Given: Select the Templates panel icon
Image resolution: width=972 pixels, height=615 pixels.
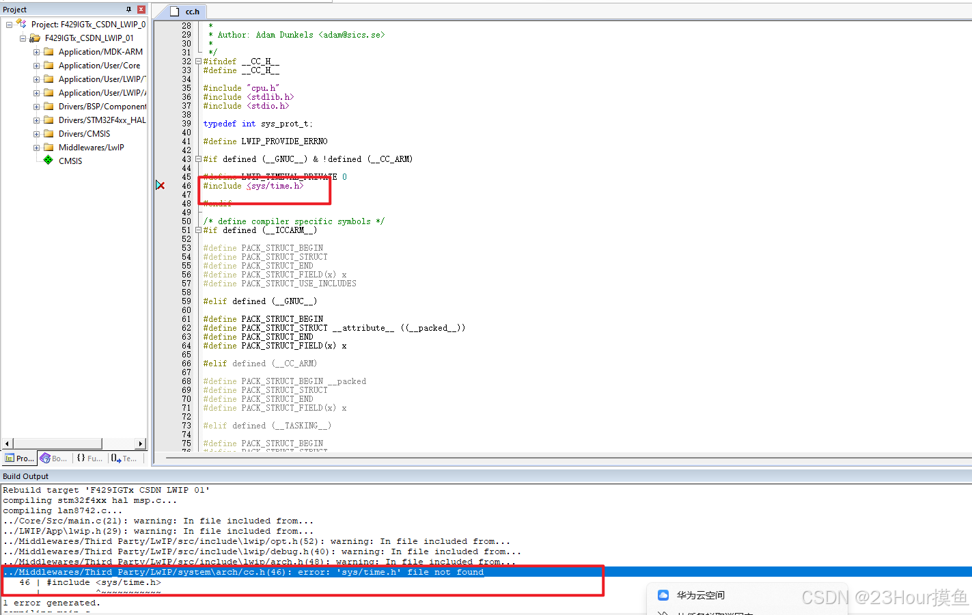Looking at the screenshot, I should [115, 458].
